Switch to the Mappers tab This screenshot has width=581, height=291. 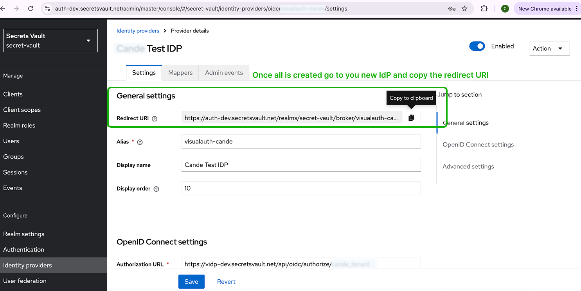pos(180,73)
